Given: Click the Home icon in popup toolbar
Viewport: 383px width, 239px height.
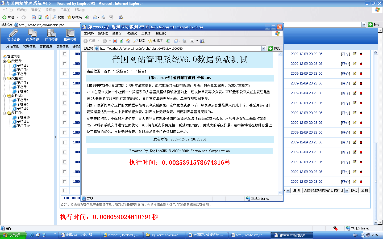Looking at the screenshot, I should pos(128,41).
